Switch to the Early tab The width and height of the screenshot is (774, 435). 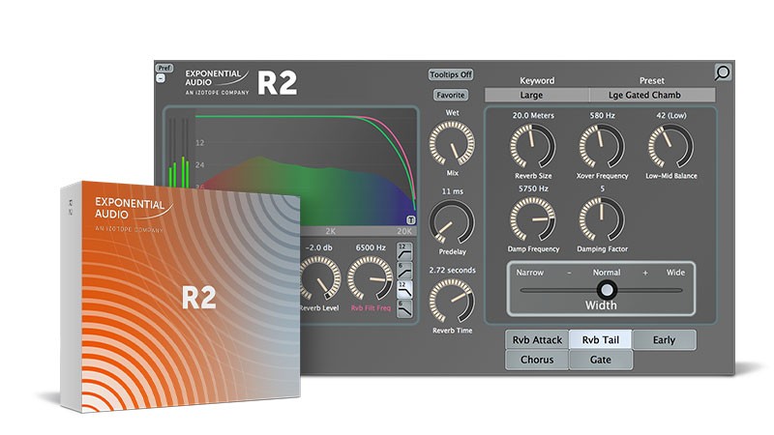(x=664, y=340)
